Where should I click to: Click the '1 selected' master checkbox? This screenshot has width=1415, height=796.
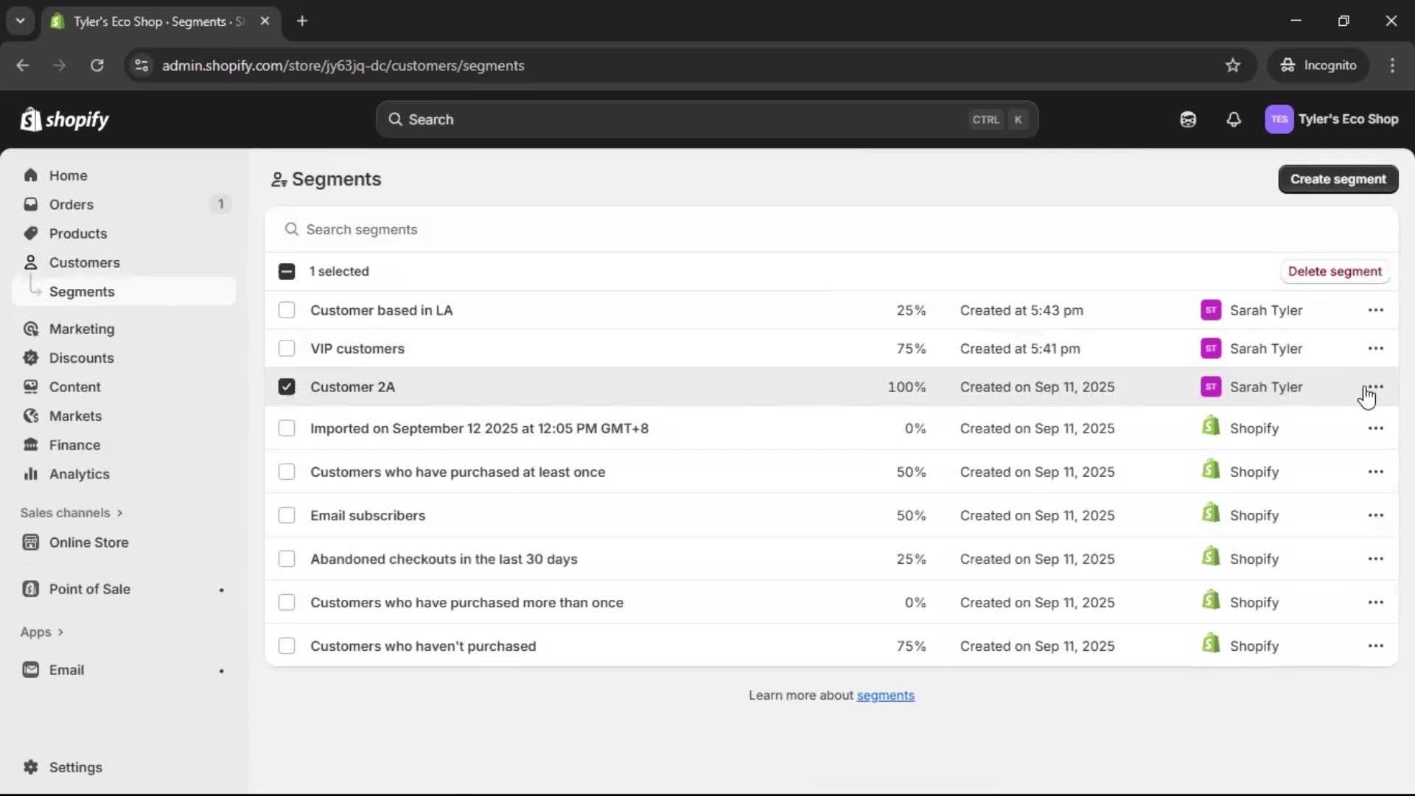pos(287,271)
